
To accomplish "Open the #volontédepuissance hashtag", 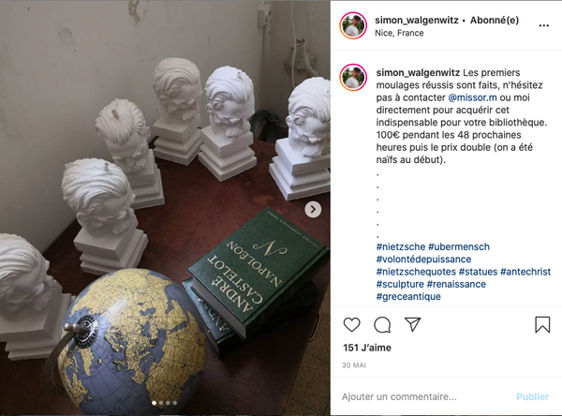I will coord(423,260).
